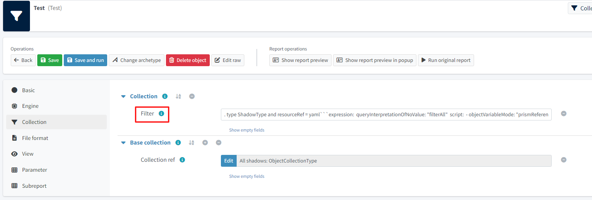Image resolution: width=592 pixels, height=200 pixels.
Task: Click the info icon next to Filter
Action: (161, 114)
